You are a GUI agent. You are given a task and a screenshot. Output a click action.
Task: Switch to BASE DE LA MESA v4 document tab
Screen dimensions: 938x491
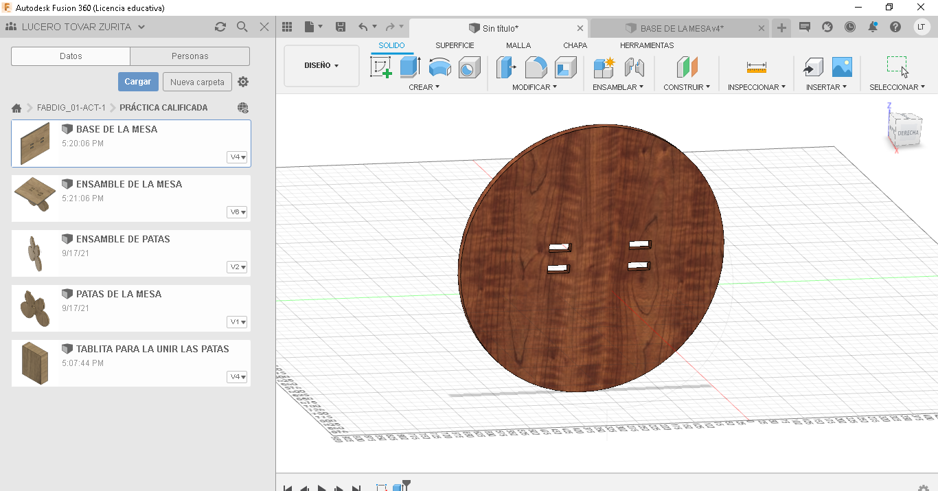pos(681,28)
